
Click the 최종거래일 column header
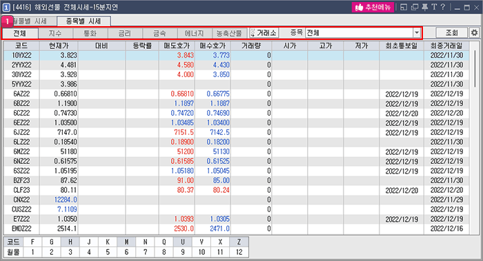pyautogui.click(x=446, y=46)
